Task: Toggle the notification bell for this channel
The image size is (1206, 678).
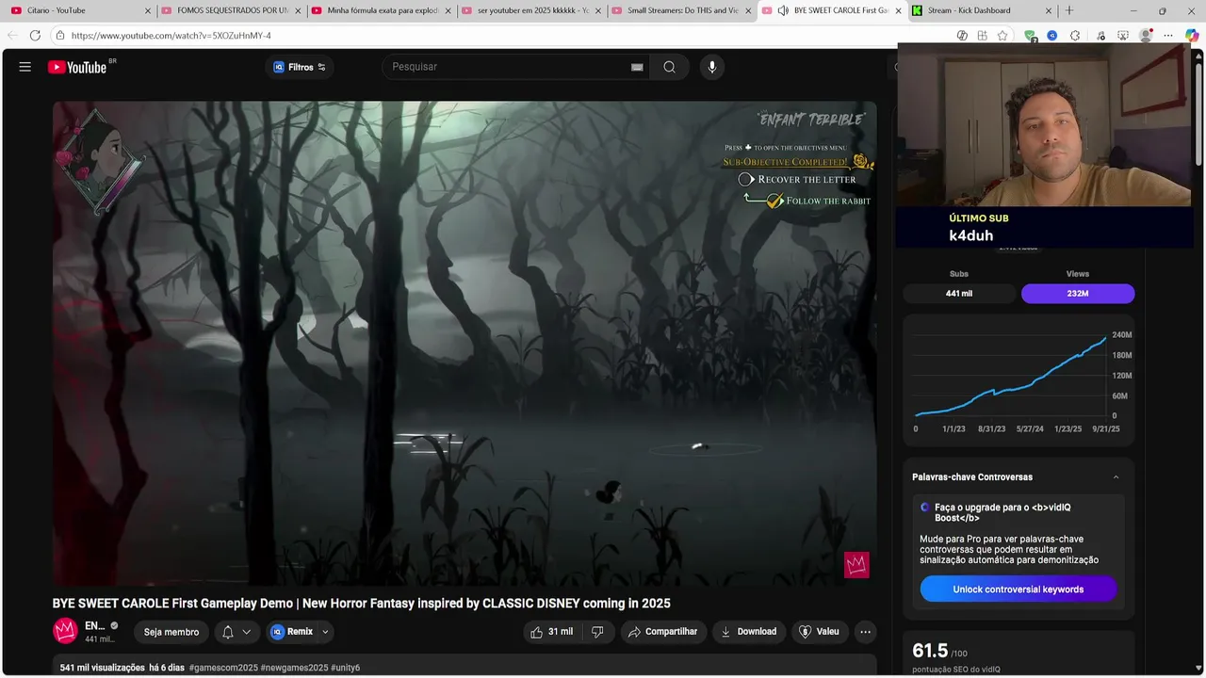Action: (x=227, y=632)
